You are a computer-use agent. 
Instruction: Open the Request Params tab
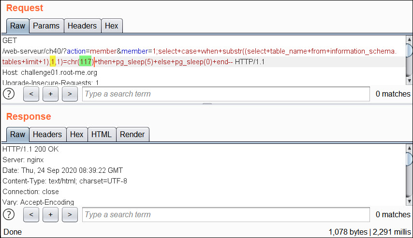coord(46,26)
